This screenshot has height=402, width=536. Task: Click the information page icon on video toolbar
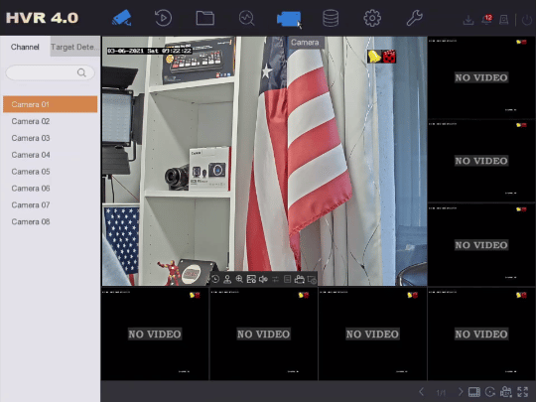[x=288, y=279]
